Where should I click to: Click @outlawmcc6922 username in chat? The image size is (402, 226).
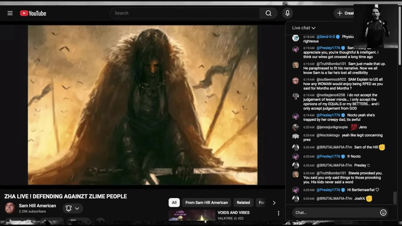pyautogui.click(x=331, y=79)
